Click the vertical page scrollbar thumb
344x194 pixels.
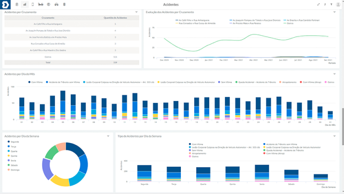pos(343,126)
